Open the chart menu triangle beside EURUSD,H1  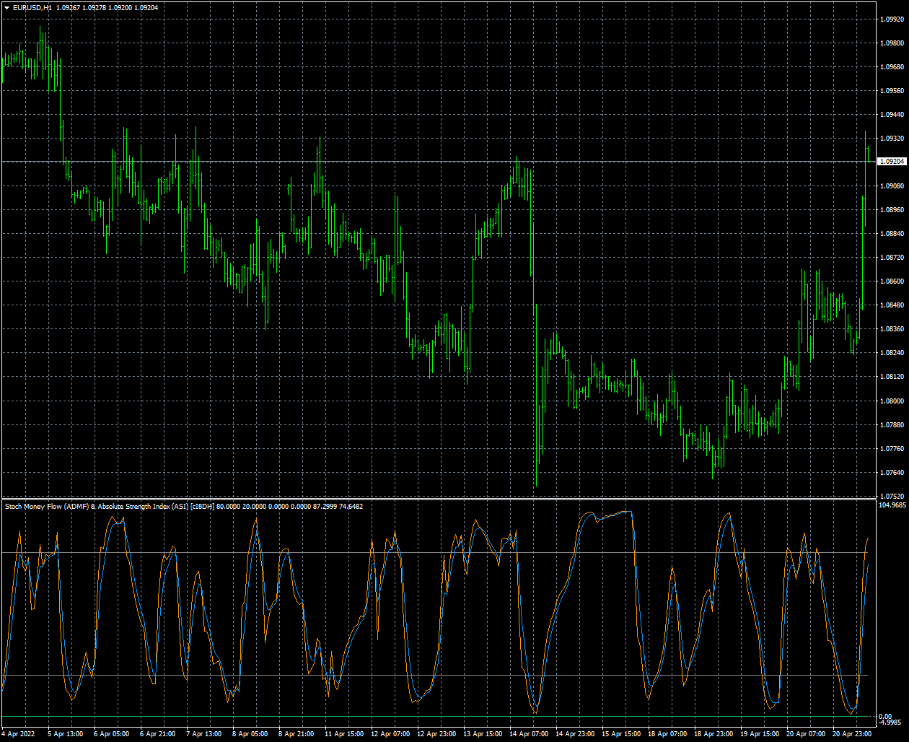click(x=6, y=7)
